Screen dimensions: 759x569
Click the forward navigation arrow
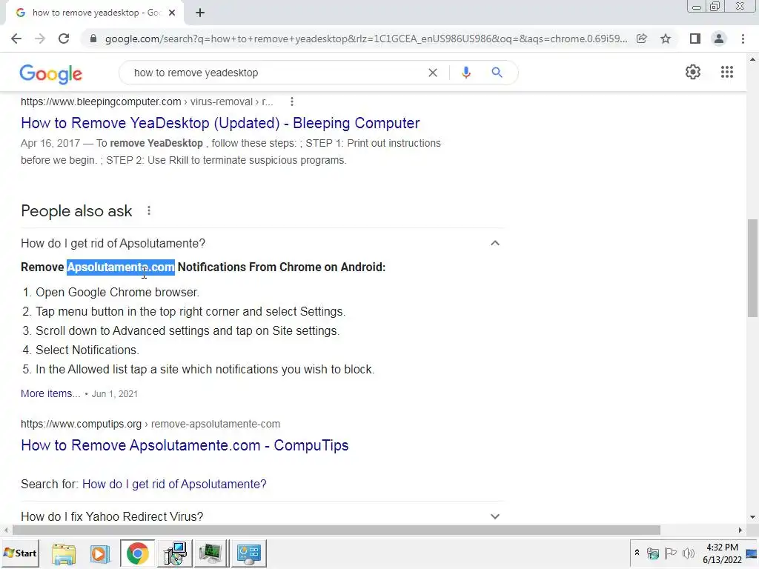pyautogui.click(x=40, y=39)
